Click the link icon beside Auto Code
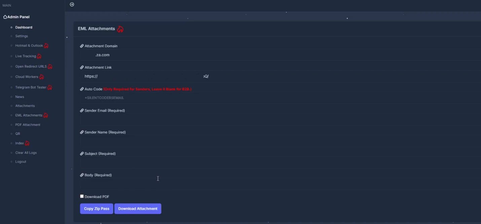This screenshot has width=481, height=224. click(81, 89)
